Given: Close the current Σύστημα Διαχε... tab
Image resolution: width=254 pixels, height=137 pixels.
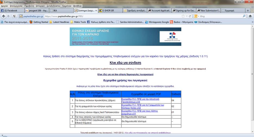Looking at the screenshot, I should click(x=96, y=11).
